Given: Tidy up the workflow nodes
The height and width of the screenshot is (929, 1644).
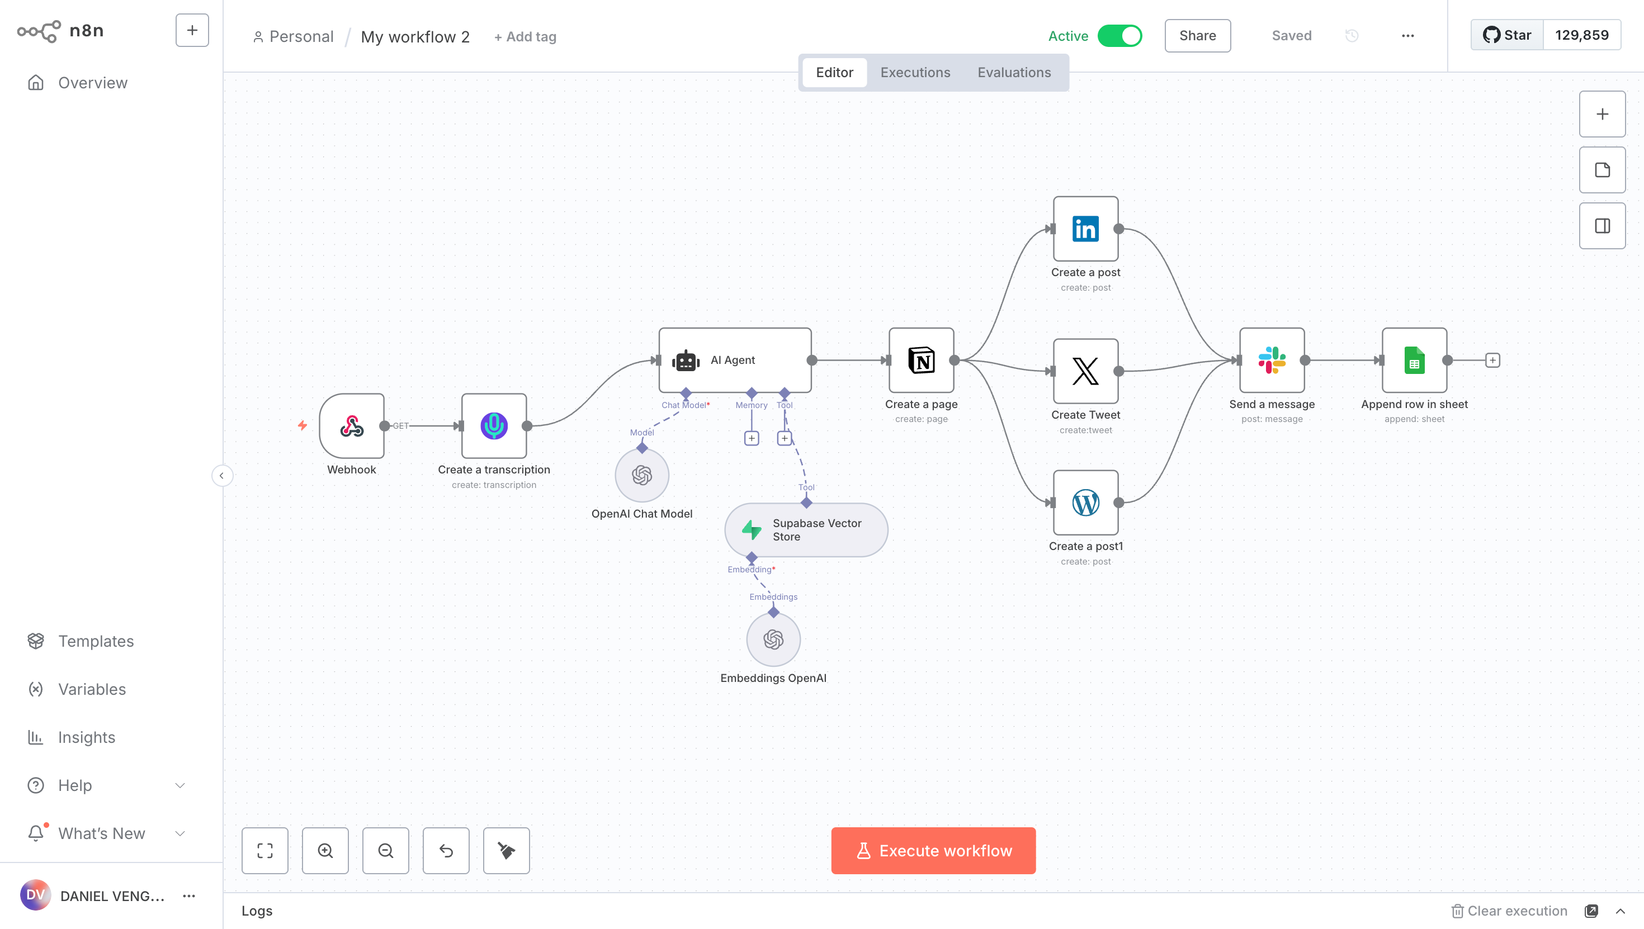Looking at the screenshot, I should [507, 851].
